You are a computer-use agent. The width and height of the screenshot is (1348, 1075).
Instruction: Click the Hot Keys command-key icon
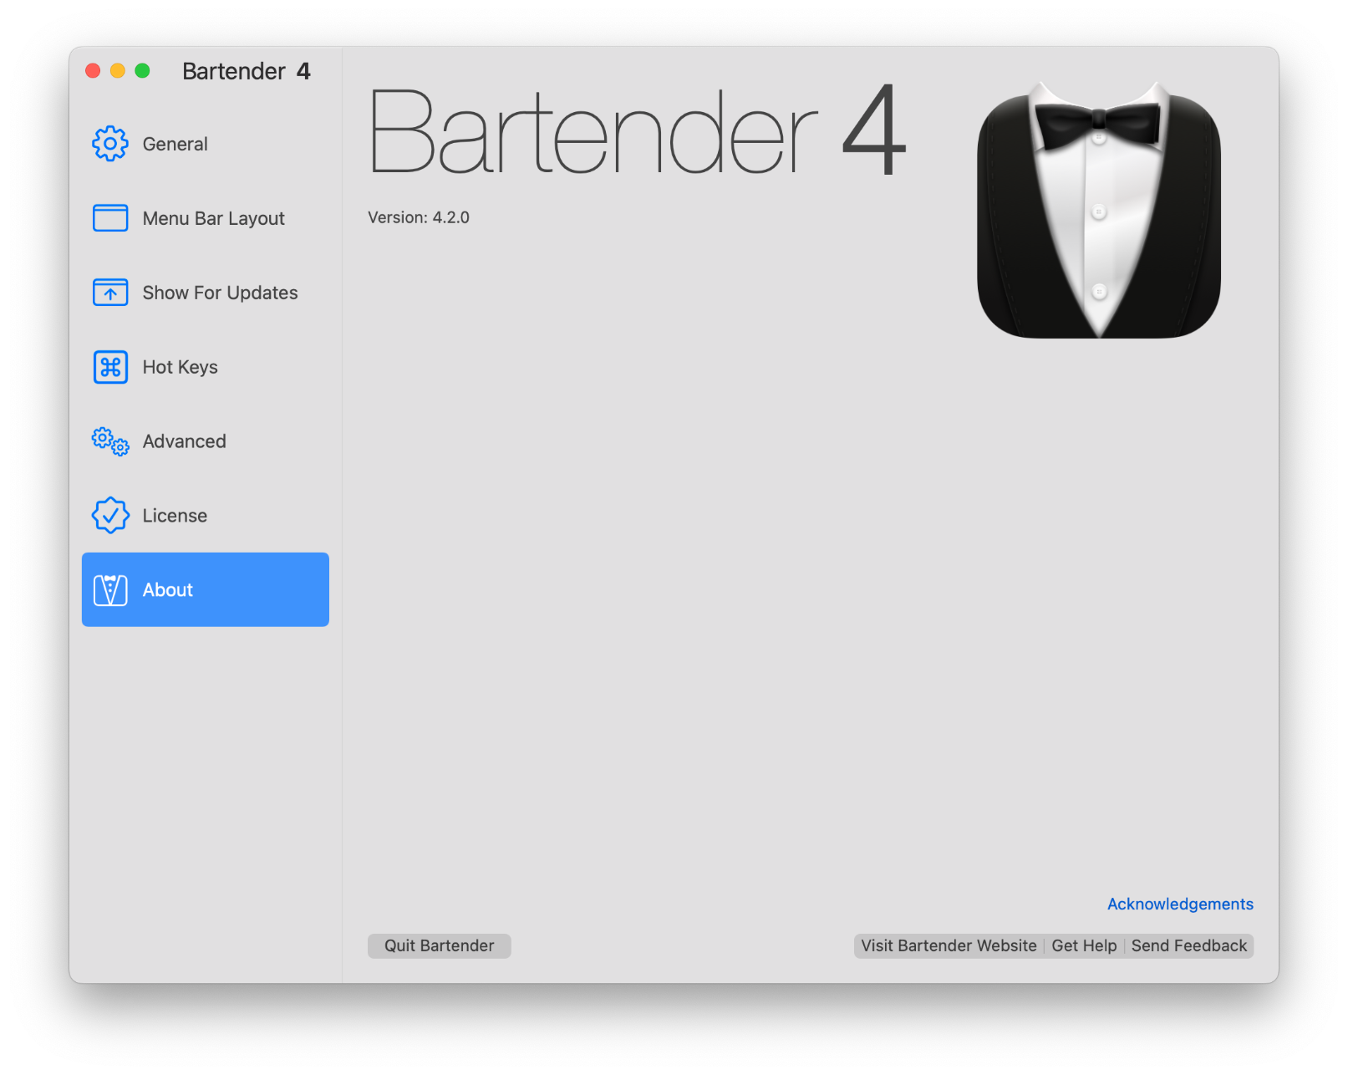(x=110, y=367)
